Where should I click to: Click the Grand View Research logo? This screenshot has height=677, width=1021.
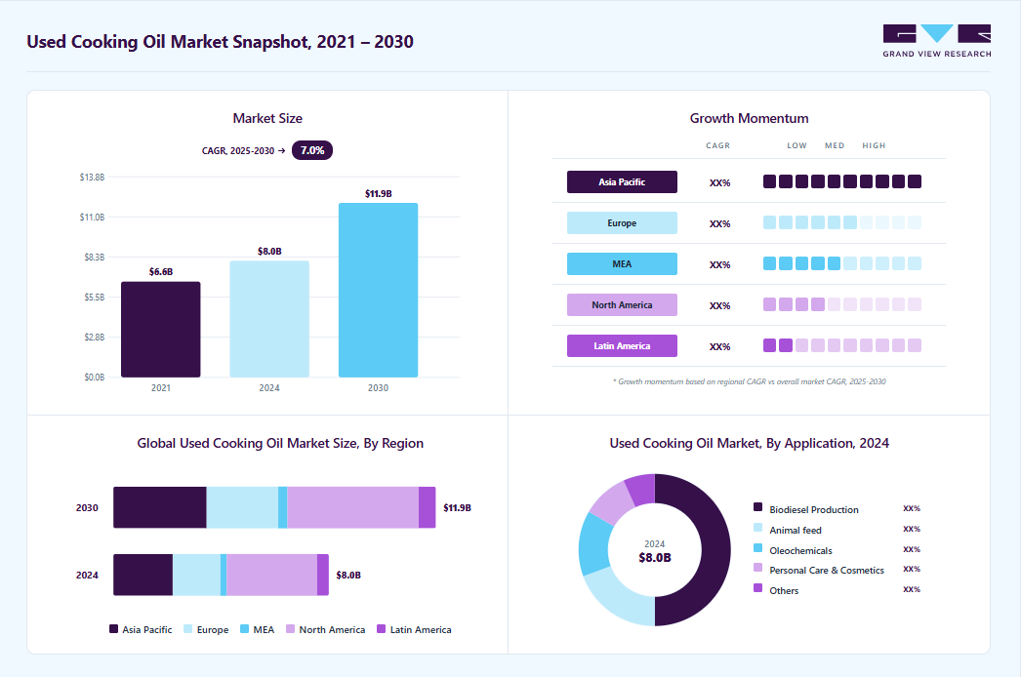[936, 40]
